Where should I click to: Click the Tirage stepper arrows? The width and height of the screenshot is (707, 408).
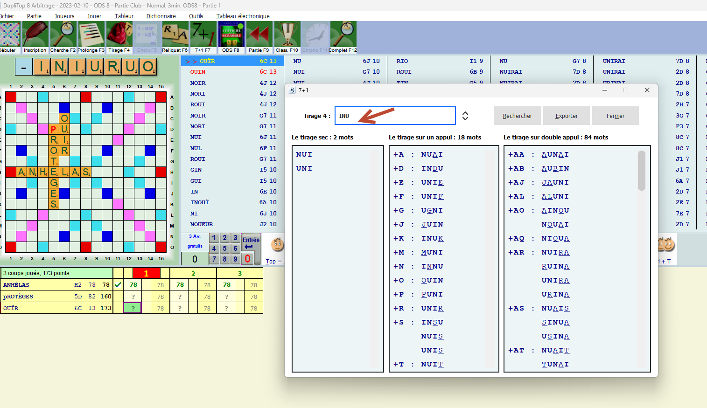click(465, 116)
